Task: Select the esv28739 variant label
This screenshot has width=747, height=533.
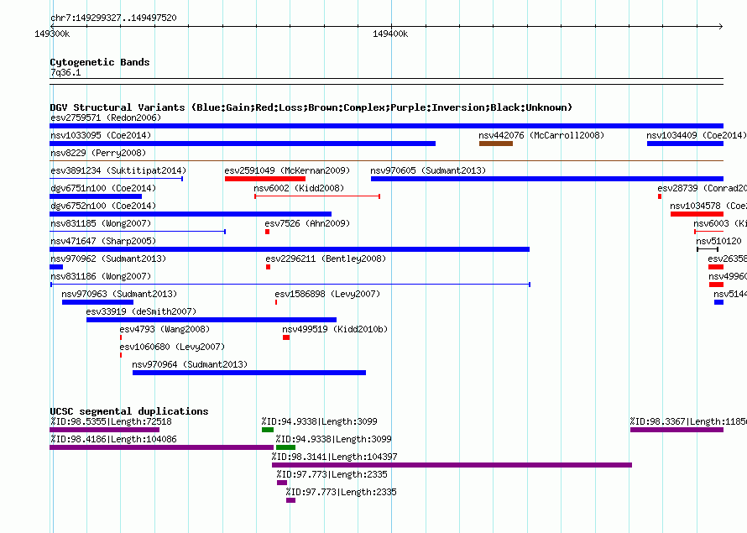Action: [702, 188]
